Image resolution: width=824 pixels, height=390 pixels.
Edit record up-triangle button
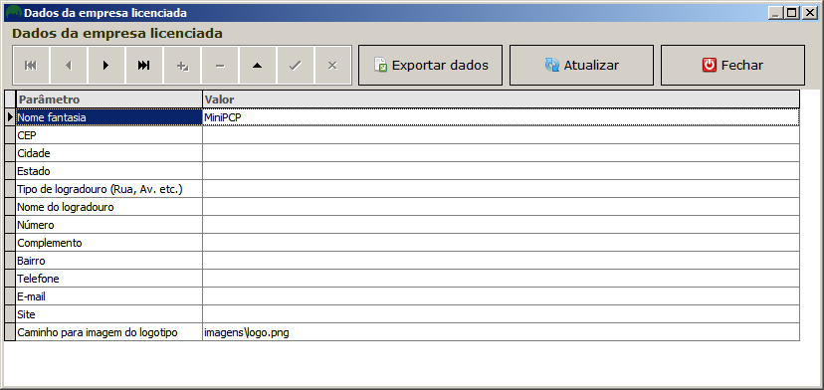(258, 66)
